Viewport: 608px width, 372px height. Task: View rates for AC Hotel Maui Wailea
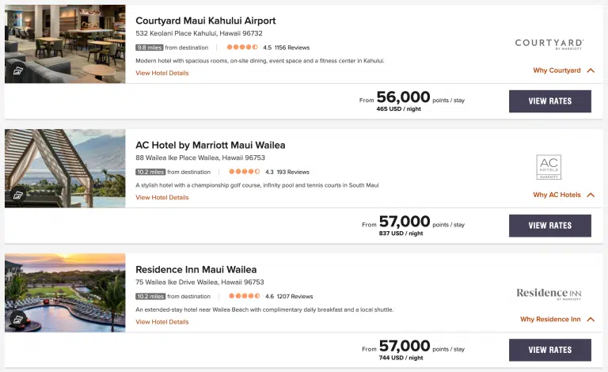click(549, 226)
